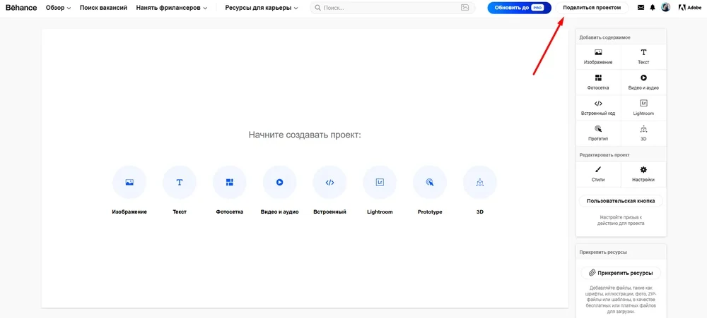Click the Изображение circle icon in canvas
Image resolution: width=707 pixels, height=318 pixels.
[x=129, y=183]
